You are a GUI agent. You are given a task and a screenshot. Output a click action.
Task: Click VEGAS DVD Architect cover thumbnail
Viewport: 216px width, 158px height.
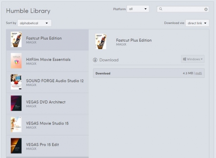pos(16,103)
